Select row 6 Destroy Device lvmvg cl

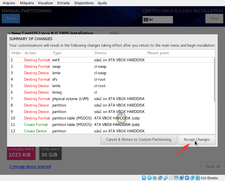pos(112,92)
